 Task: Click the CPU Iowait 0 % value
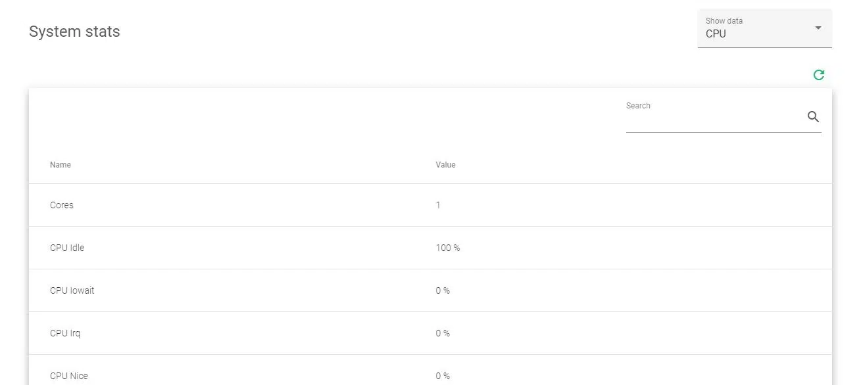tap(443, 290)
